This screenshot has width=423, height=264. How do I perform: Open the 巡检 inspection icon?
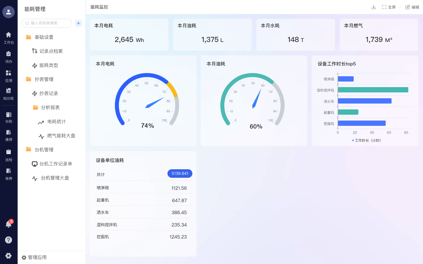pos(9,155)
